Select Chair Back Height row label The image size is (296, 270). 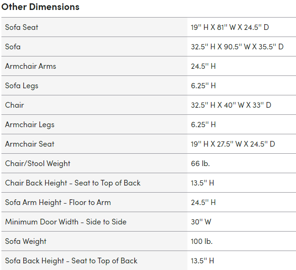pyautogui.click(x=73, y=183)
